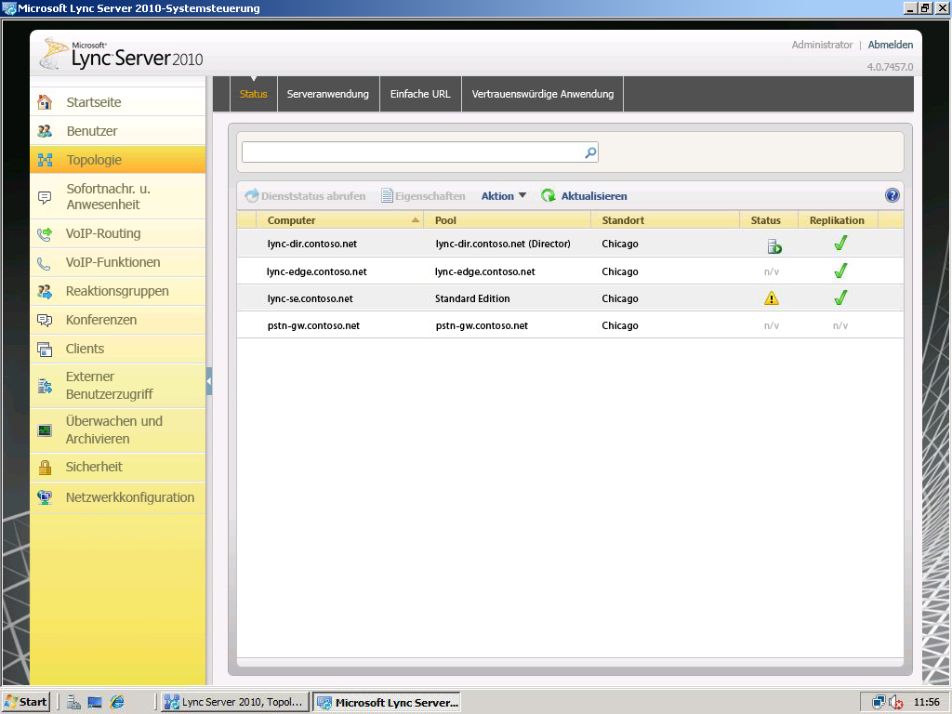Click inside the search text field
The image size is (952, 714).
[x=411, y=152]
